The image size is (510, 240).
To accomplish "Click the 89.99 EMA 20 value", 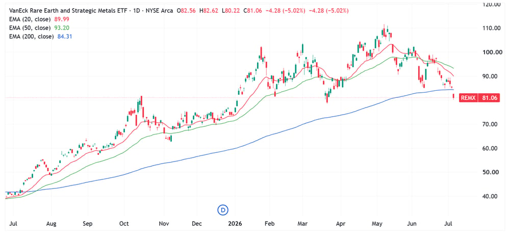I will tap(63, 19).
